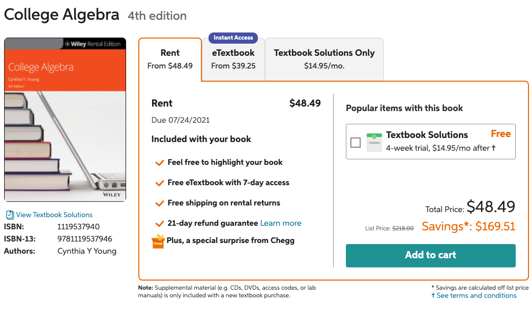Click the College Algebra book cover
Image resolution: width=532 pixels, height=310 pixels.
point(65,120)
